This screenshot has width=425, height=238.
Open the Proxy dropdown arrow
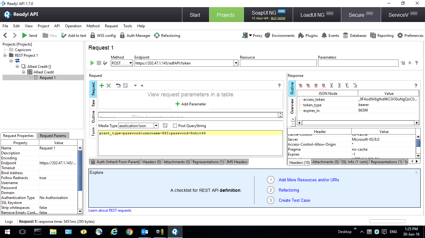click(250, 35)
